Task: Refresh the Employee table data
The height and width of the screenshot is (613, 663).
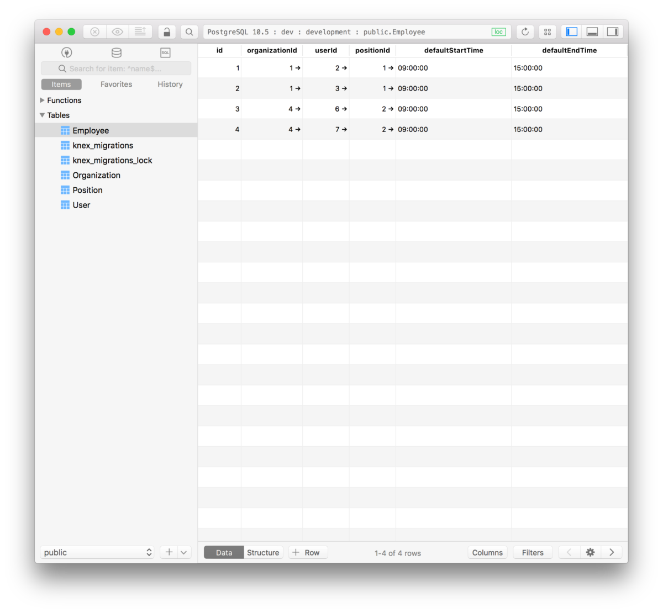Action: 525,32
